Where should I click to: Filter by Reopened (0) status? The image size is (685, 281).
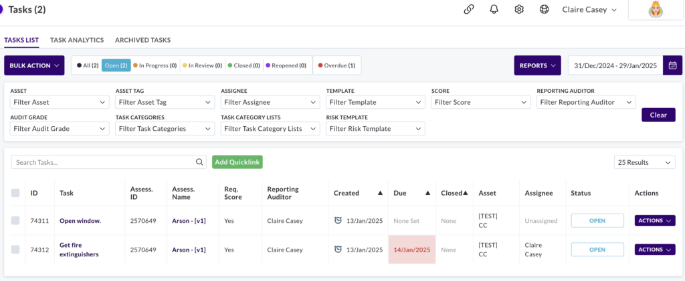click(x=286, y=65)
